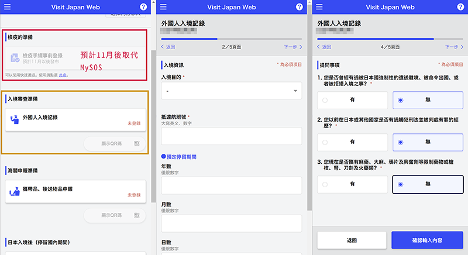Open 外國人入境記錄 registration card
Viewport: 468px width, 255px height.
point(75,120)
